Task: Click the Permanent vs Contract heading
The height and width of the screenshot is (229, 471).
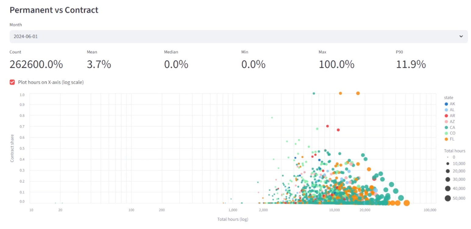Action: click(54, 10)
